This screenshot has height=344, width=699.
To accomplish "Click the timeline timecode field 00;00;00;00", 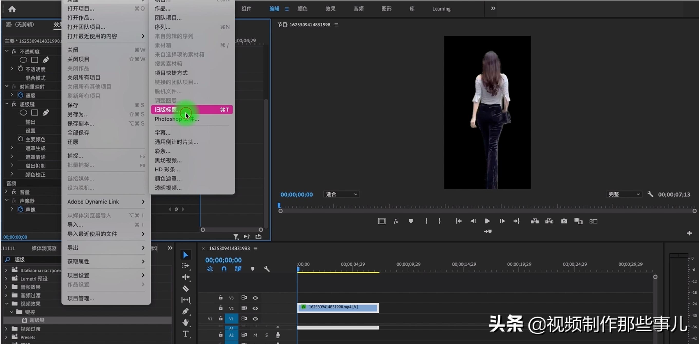I will click(223, 260).
